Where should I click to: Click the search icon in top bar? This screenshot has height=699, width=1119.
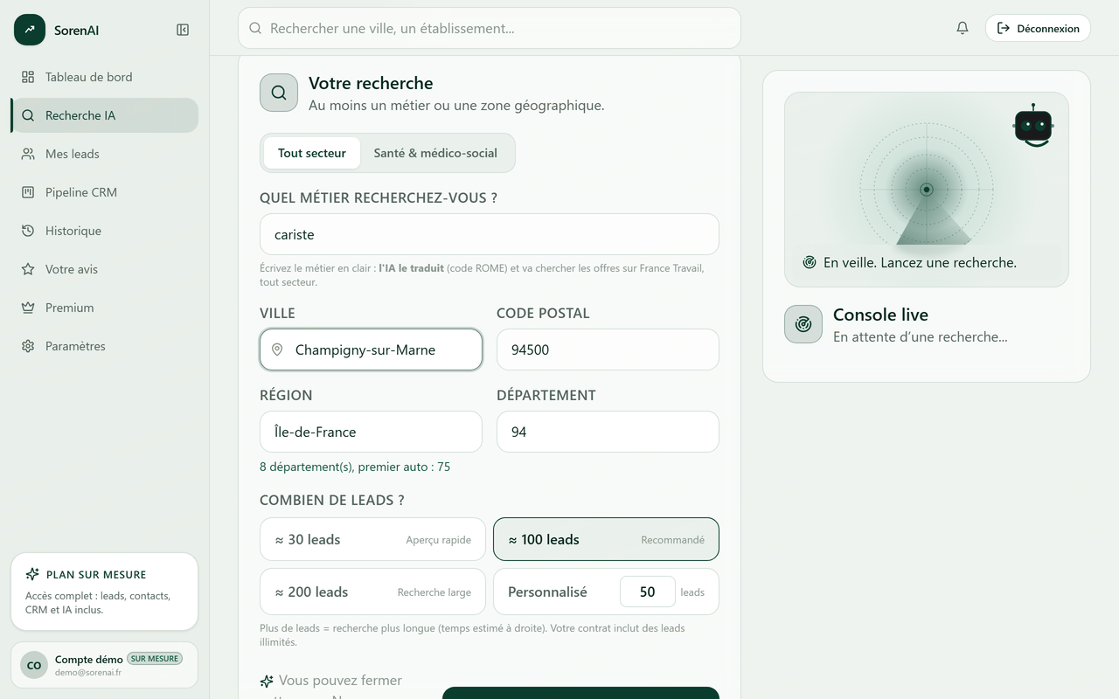[255, 28]
